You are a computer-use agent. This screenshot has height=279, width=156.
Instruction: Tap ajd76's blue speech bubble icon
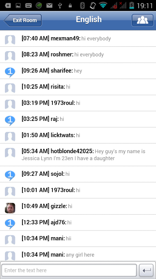pyautogui.click(x=10, y=224)
